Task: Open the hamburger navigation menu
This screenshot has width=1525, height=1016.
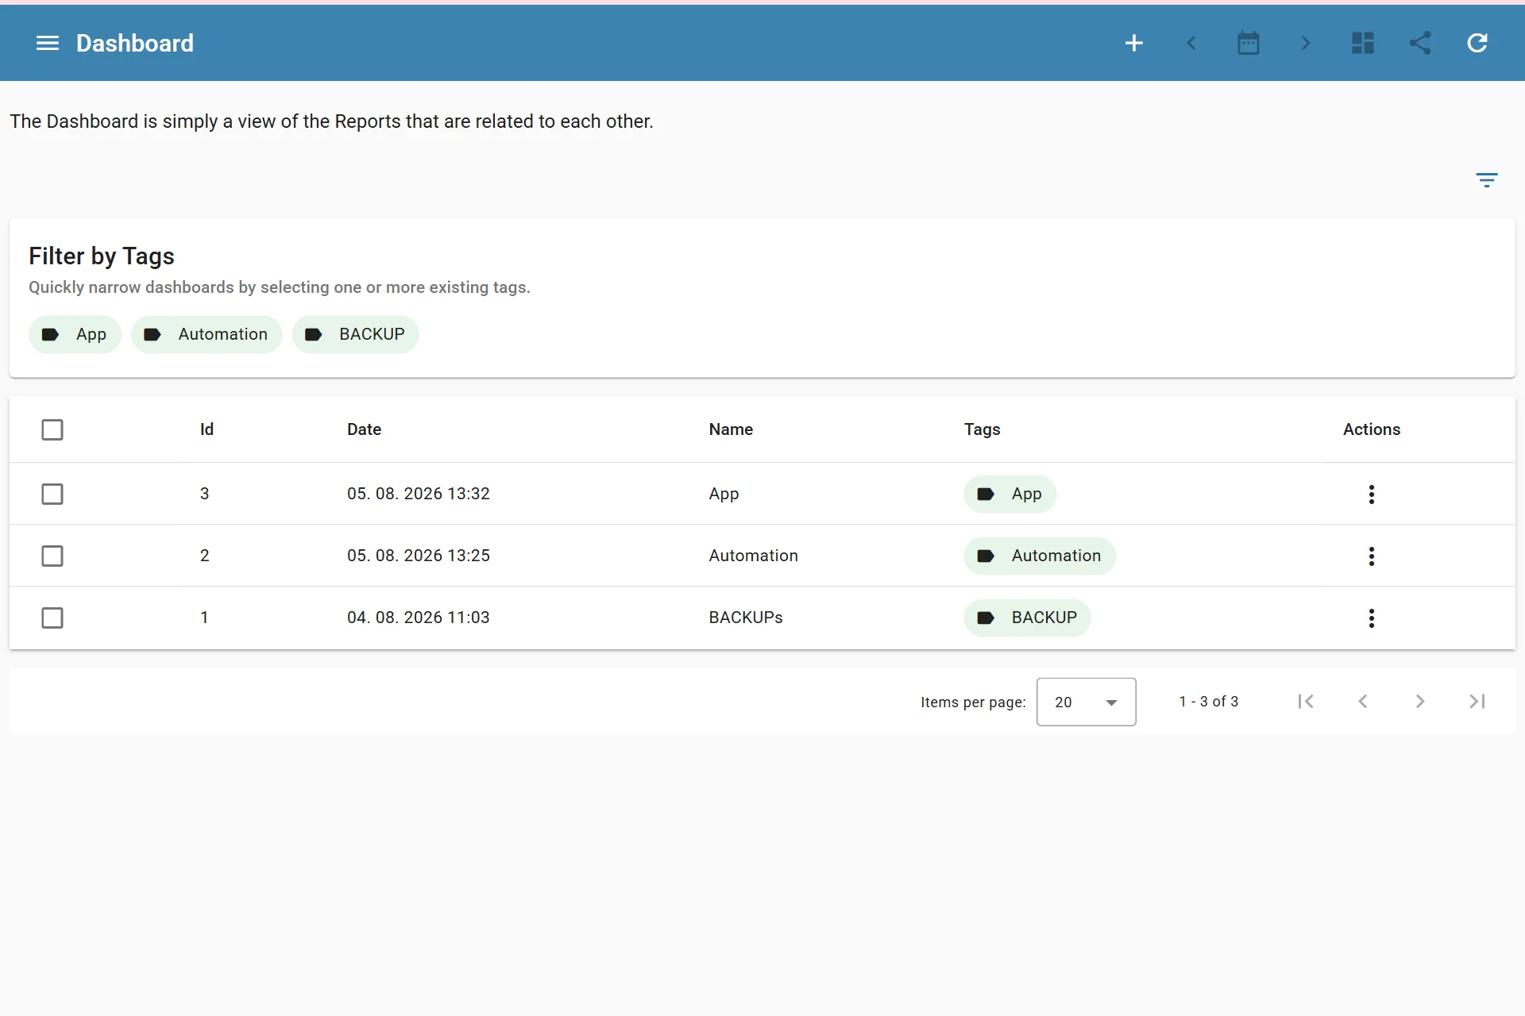Action: coord(48,43)
